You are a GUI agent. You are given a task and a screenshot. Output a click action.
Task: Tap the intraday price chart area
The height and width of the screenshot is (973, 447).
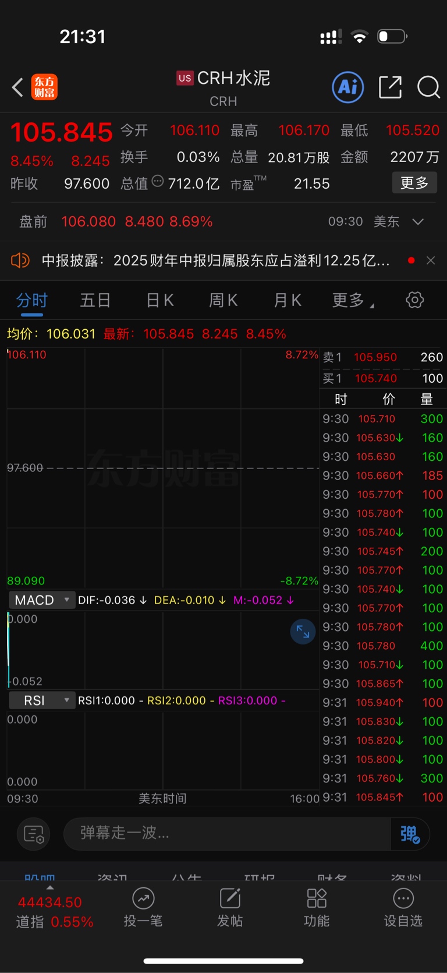coord(163,468)
